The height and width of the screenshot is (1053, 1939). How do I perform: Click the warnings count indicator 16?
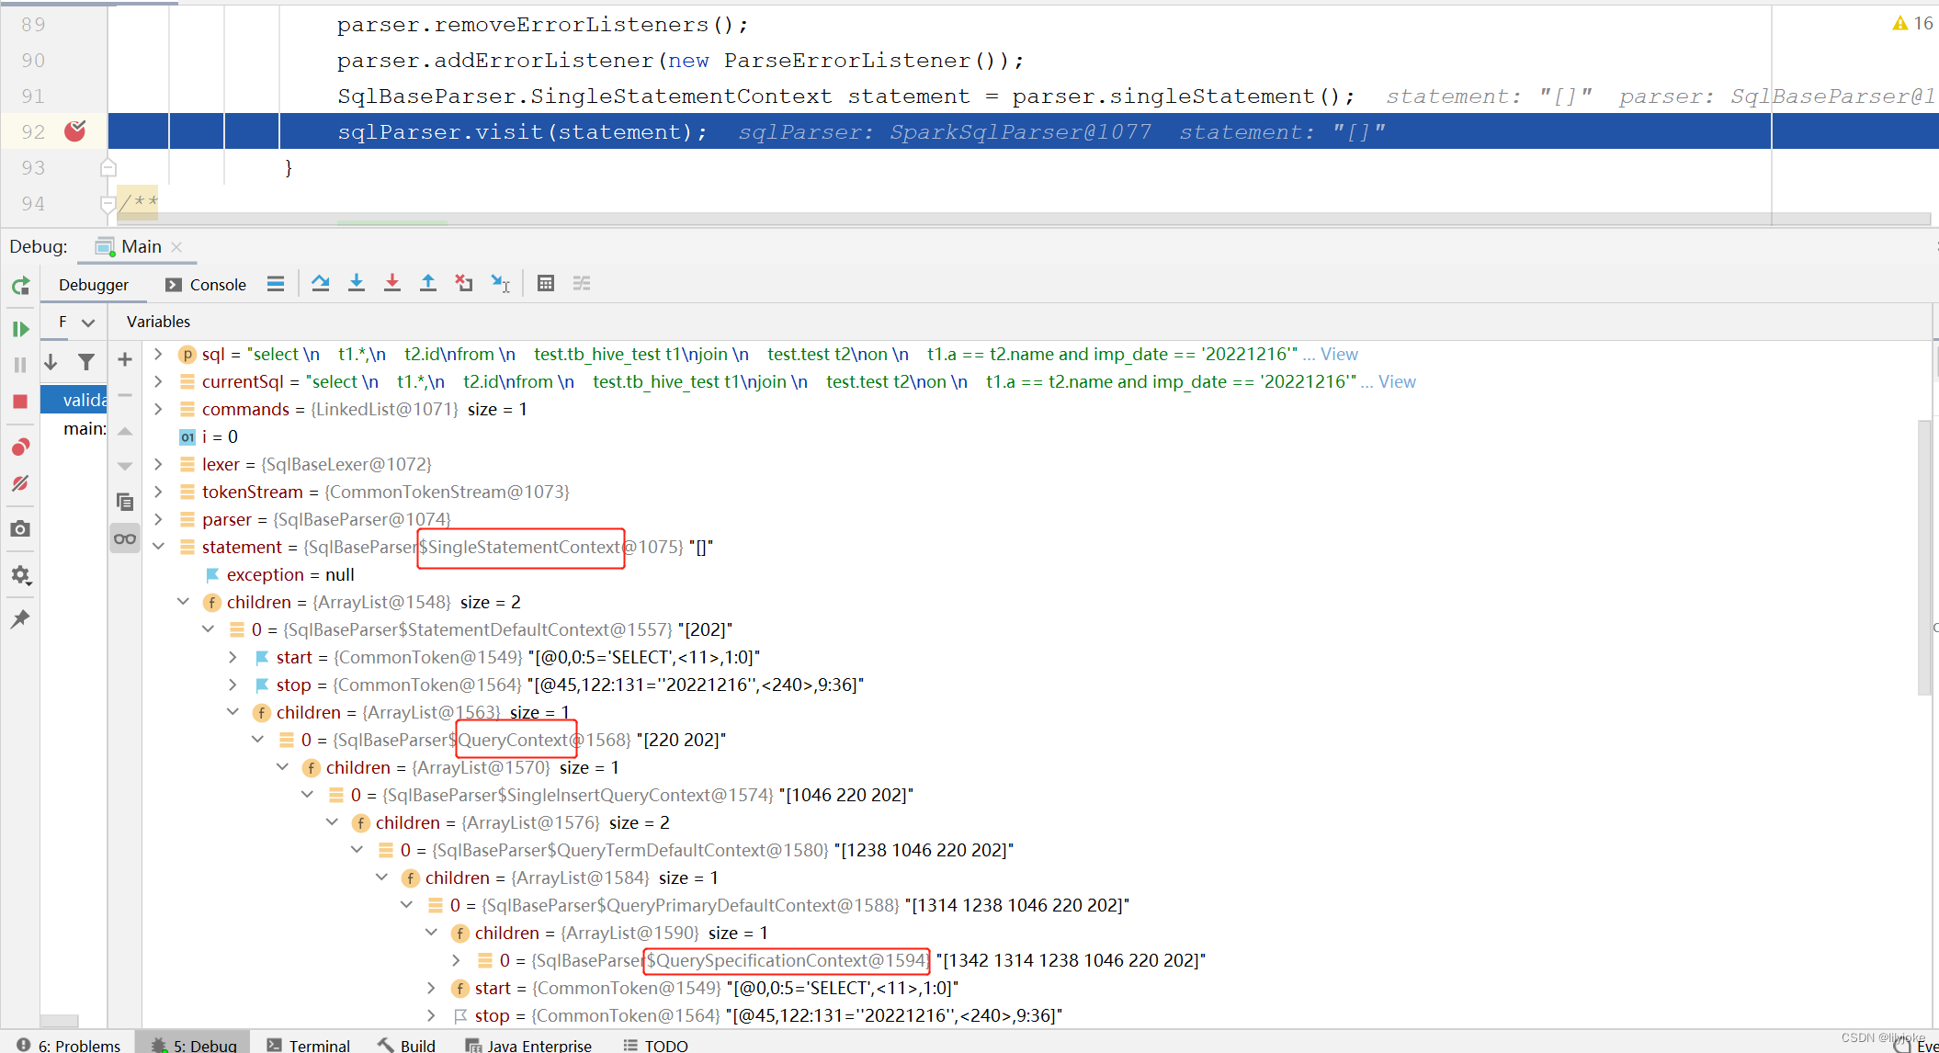click(1913, 23)
